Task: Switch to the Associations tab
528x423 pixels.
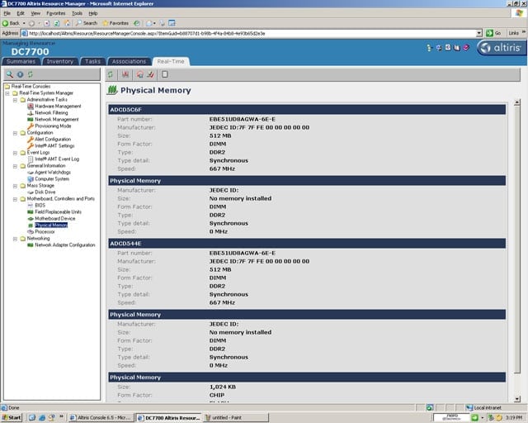Action: [x=129, y=61]
